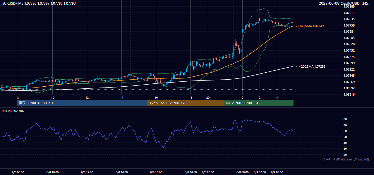
Task: Click the price axis label 1.07145
Action: coord(349,76)
